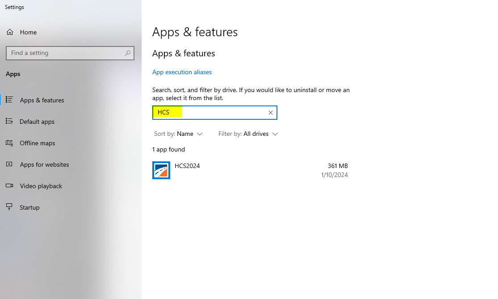
Task: Focus the Find a setting search box
Action: point(65,53)
